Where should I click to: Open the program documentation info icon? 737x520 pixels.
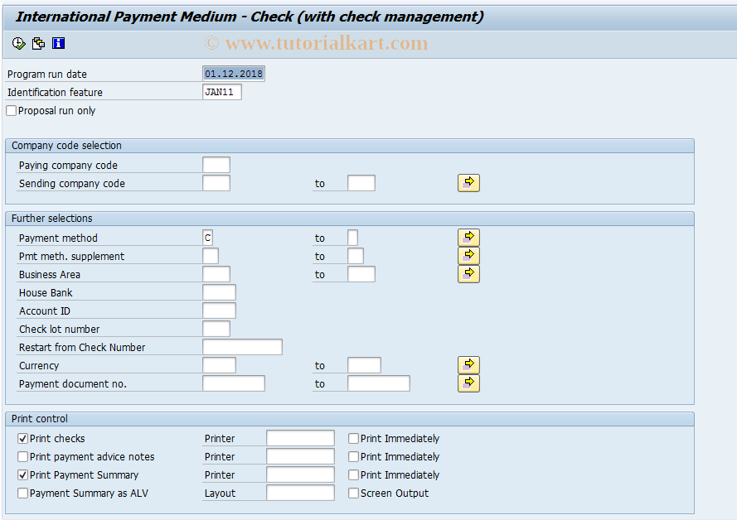[58, 44]
